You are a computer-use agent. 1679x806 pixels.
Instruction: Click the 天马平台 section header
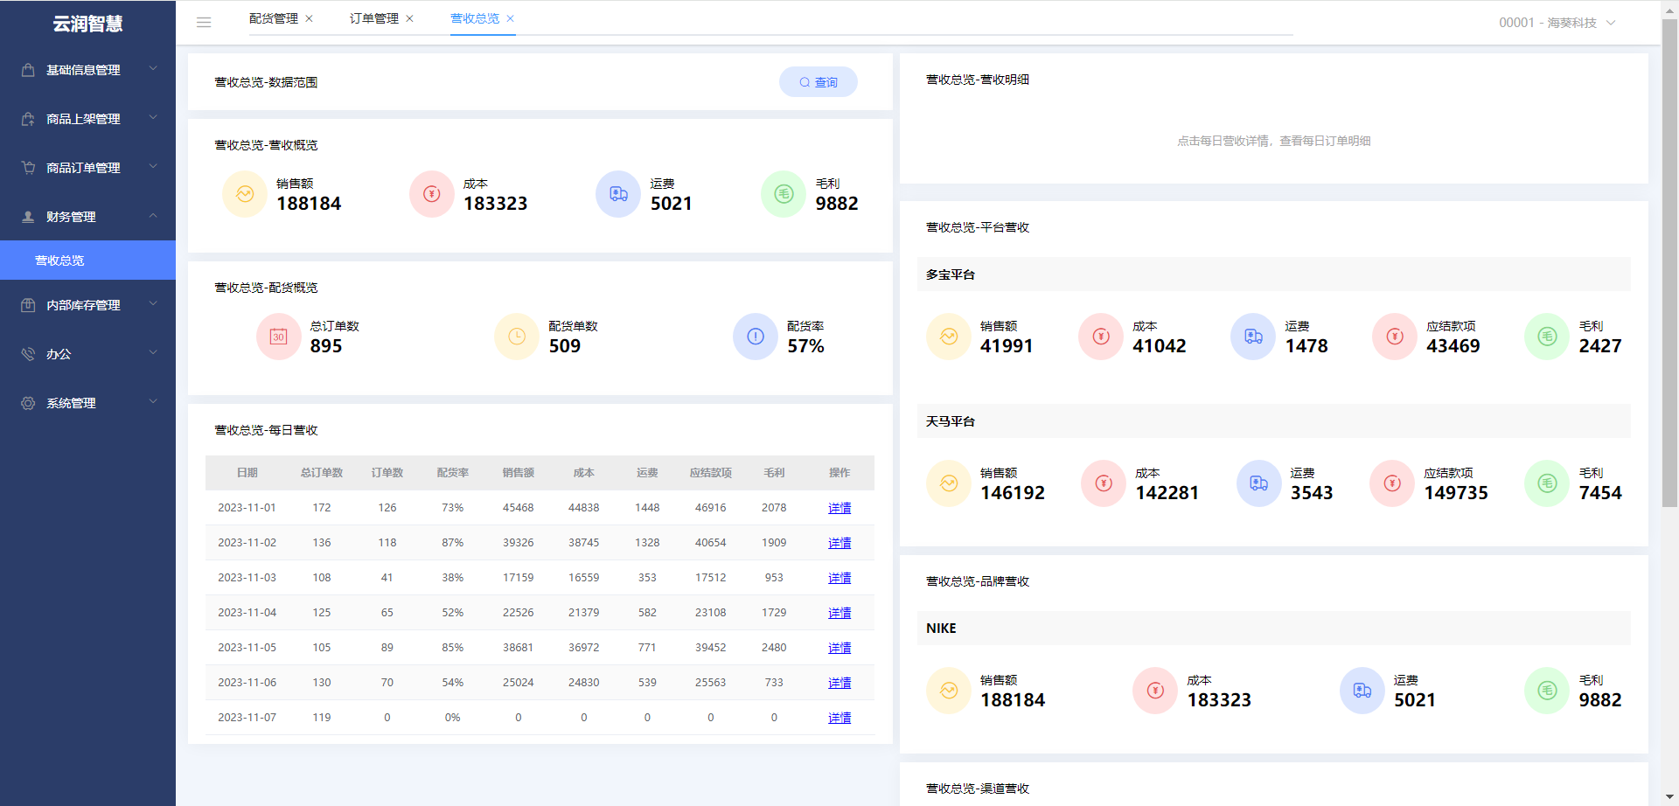click(1274, 421)
